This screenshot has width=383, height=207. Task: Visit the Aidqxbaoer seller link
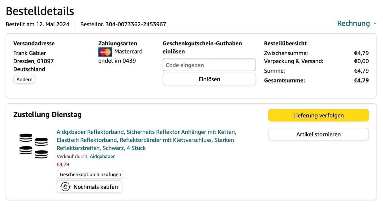point(102,156)
